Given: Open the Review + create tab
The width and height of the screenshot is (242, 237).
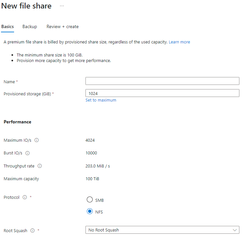Looking at the screenshot, I should (63, 26).
